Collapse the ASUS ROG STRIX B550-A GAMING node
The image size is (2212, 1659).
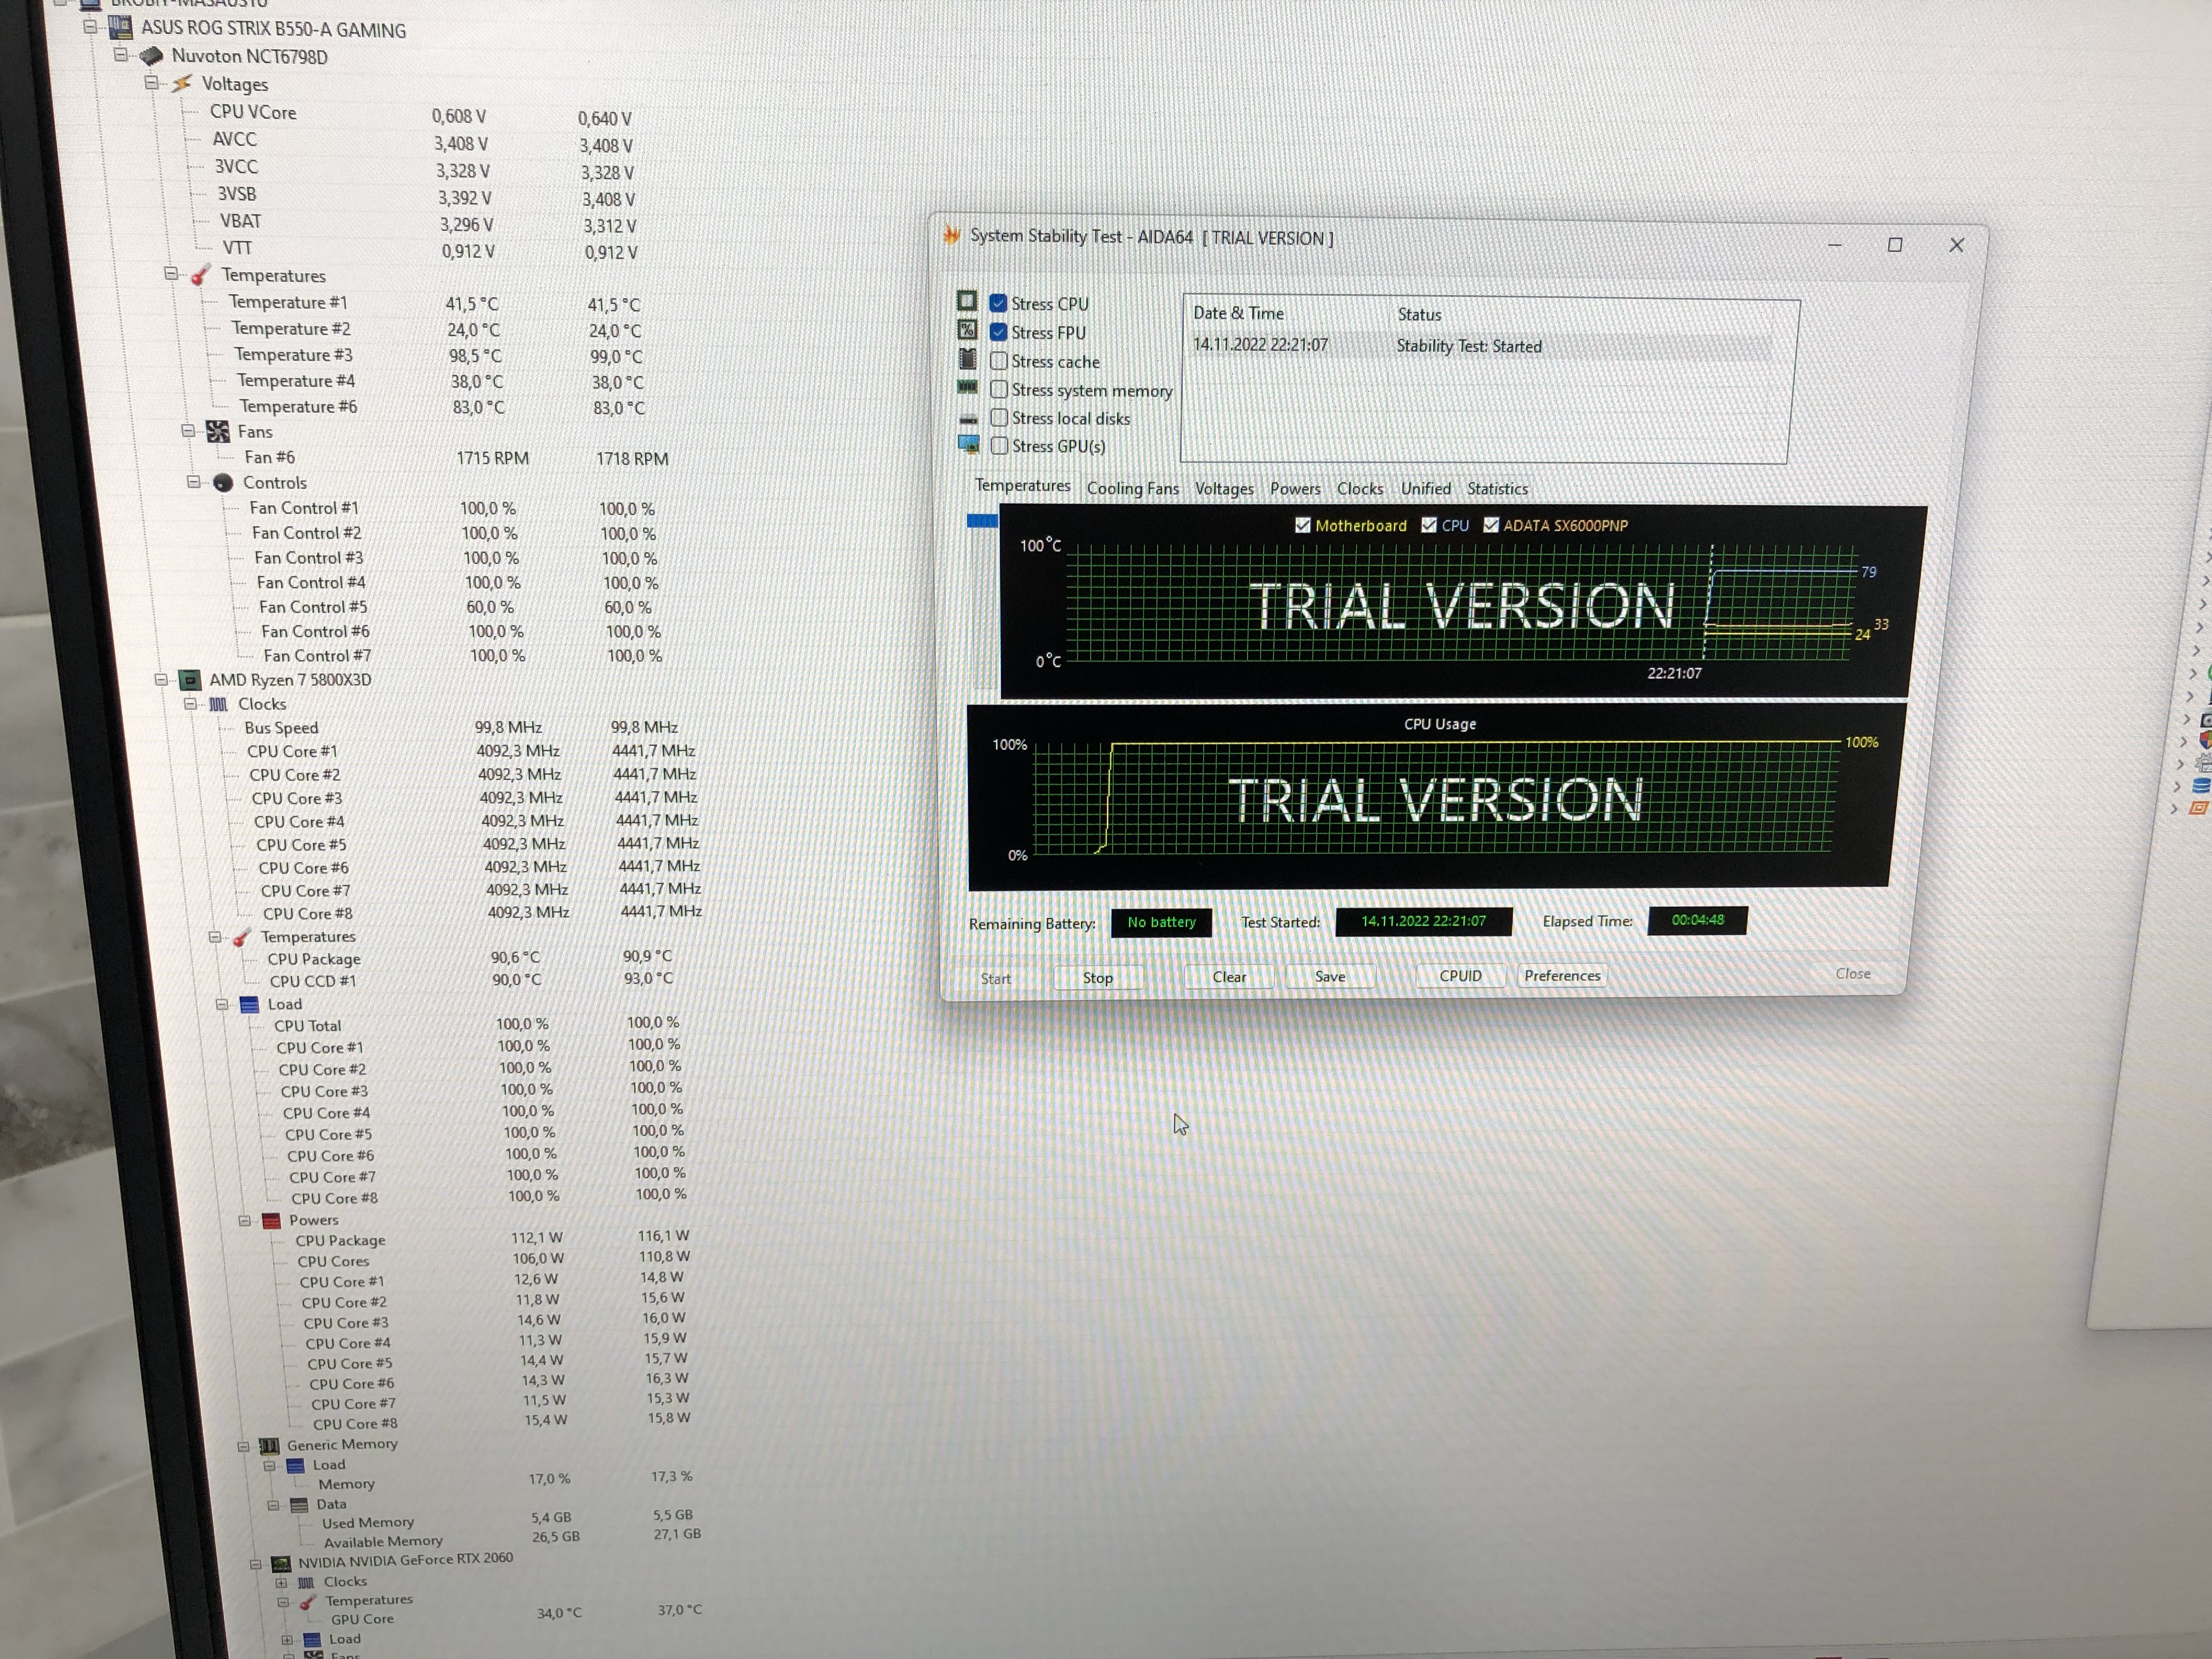click(91, 27)
